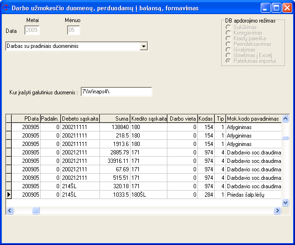Screen dimensions: 295x245
Task: Maximize the window
Action: pos(276,8)
